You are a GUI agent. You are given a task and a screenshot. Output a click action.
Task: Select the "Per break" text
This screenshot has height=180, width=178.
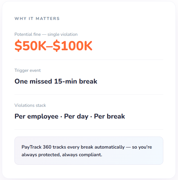pyautogui.click(x=109, y=116)
